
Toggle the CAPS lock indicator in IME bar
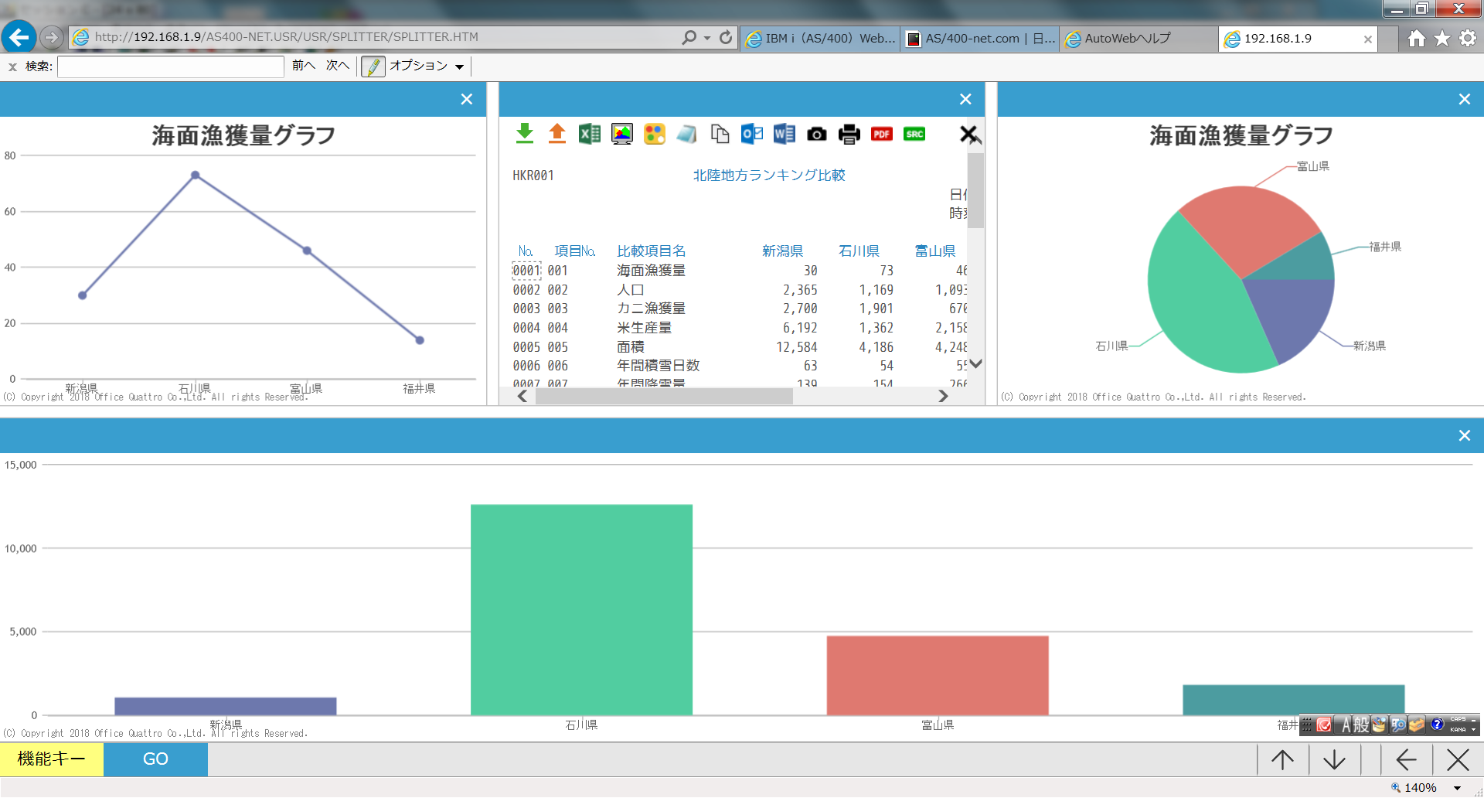coord(1458,719)
